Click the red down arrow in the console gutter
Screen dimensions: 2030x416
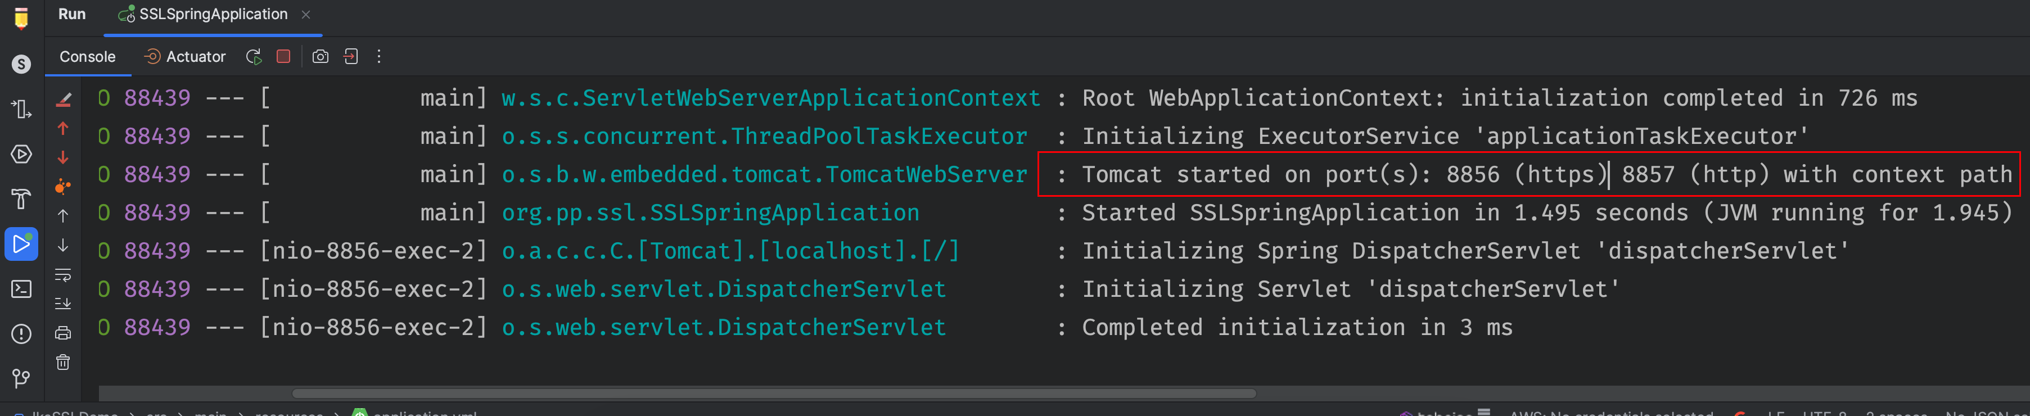[x=63, y=157]
